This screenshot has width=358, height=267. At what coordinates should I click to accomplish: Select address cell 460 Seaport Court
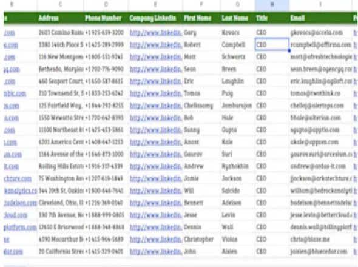60,81
